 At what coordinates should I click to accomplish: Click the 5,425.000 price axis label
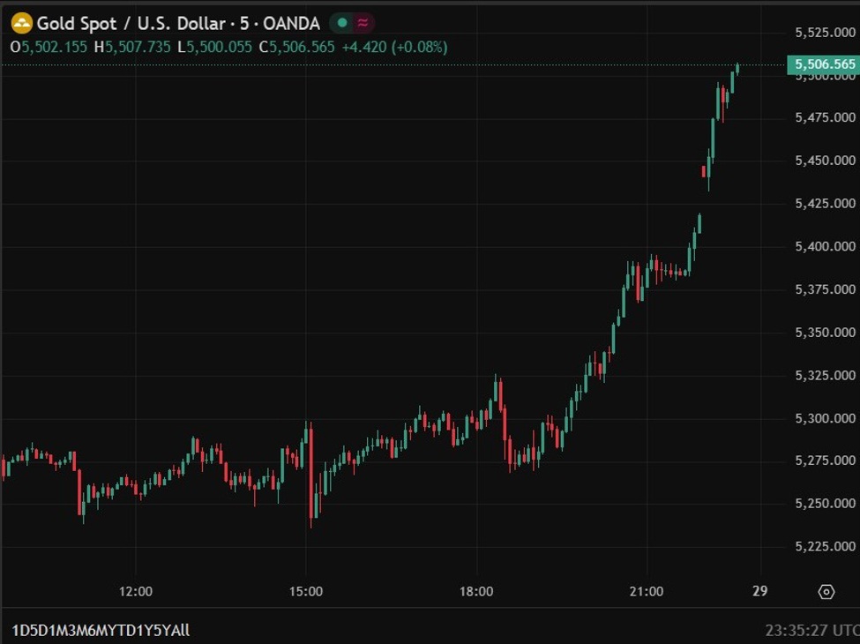pyautogui.click(x=825, y=204)
